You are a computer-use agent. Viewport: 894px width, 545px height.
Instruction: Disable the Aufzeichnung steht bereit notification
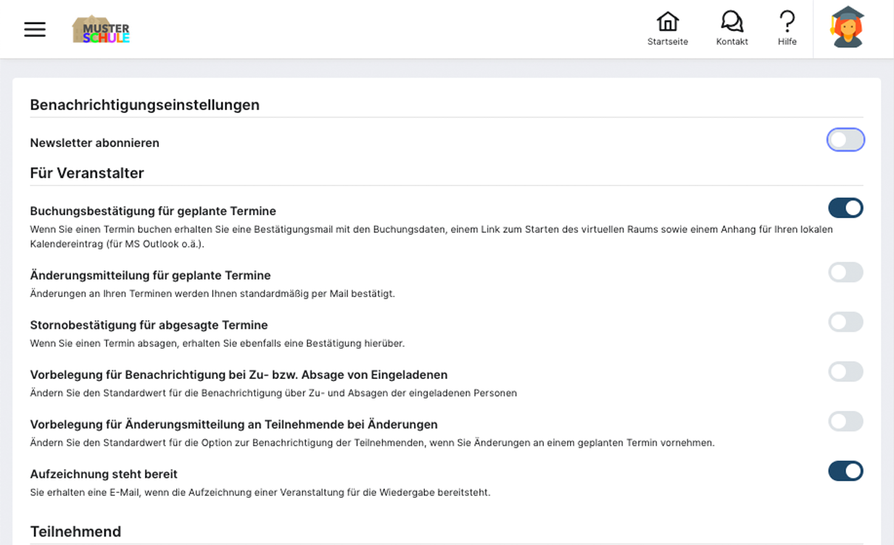[845, 470]
